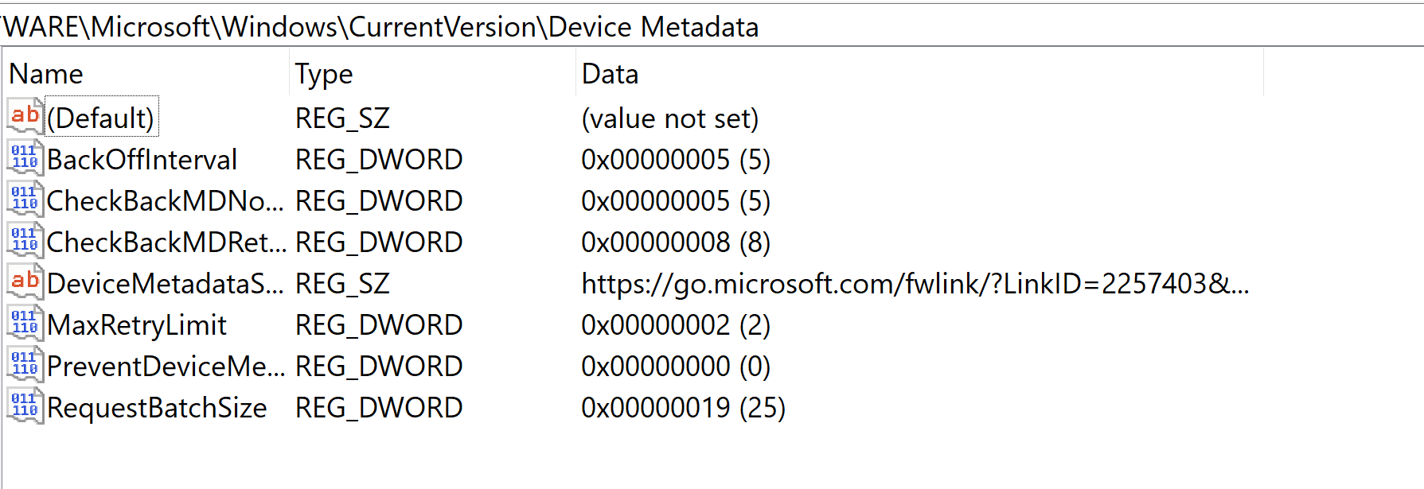Click the DWORD icon beside MaxRetryLimit
1424x489 pixels.
tap(24, 323)
